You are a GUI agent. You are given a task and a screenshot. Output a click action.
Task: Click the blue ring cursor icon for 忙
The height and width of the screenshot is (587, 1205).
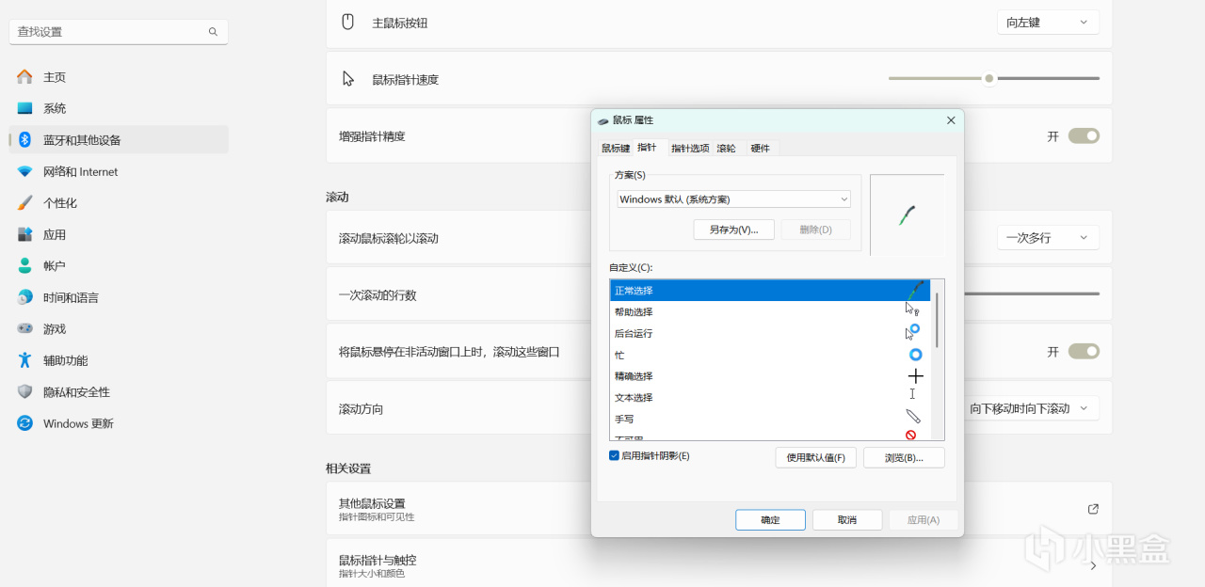click(915, 355)
